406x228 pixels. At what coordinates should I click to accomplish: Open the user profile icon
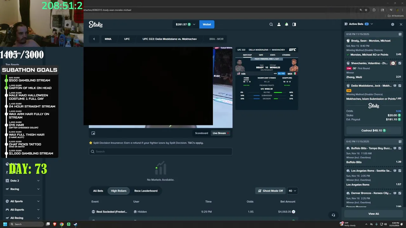pyautogui.click(x=279, y=24)
